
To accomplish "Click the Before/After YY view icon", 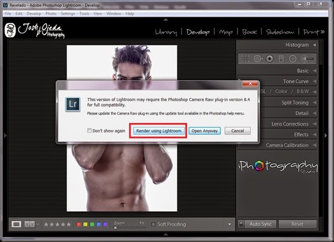I will 29,224.
